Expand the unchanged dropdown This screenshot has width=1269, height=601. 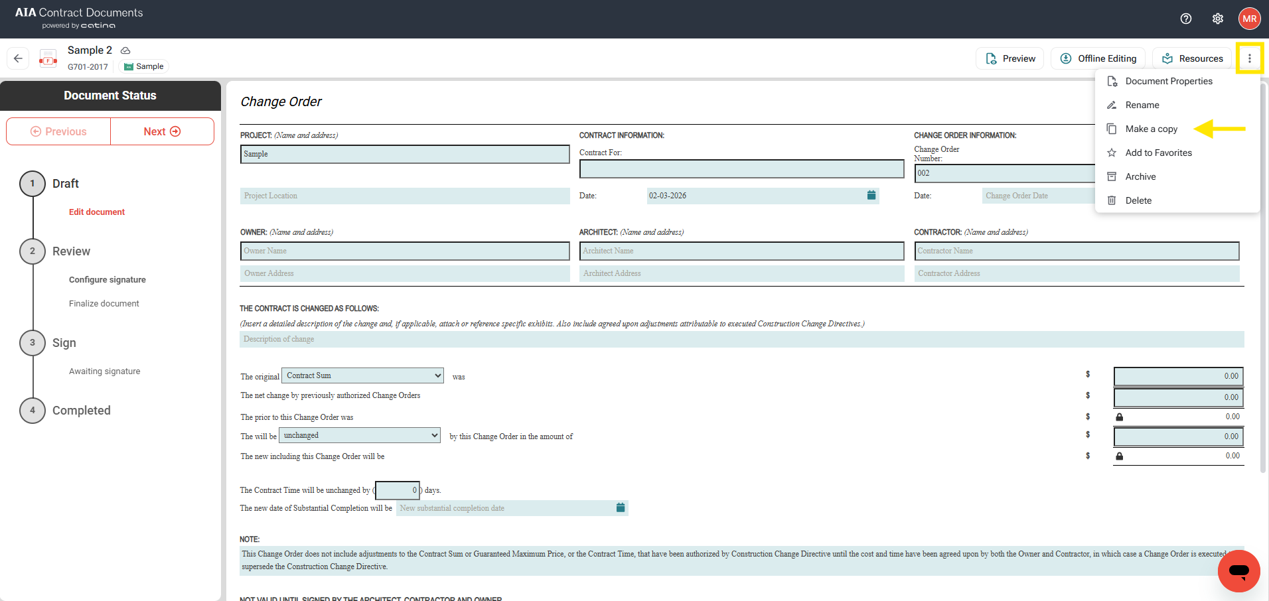[359, 435]
